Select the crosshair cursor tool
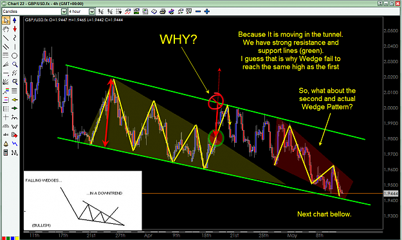 point(6,118)
